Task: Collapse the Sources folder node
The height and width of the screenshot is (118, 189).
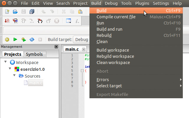Action: 14,76
